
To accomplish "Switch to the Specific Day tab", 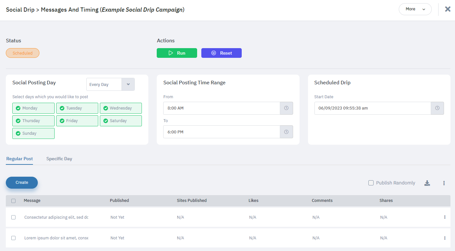I will pyautogui.click(x=59, y=159).
